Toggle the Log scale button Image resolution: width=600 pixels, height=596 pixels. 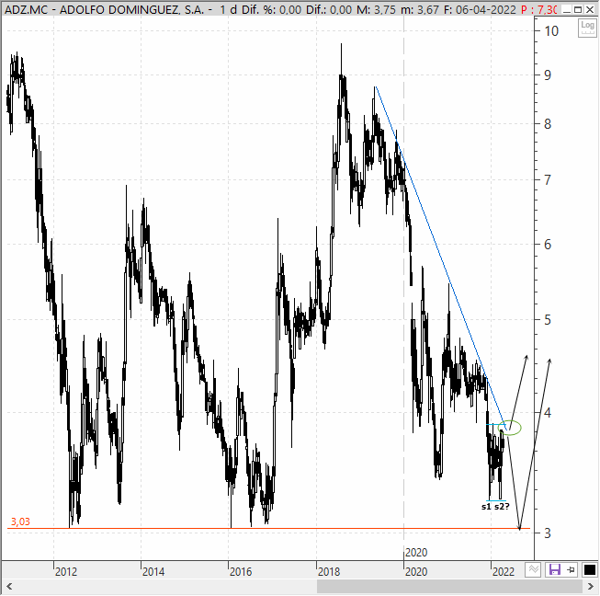click(586, 28)
